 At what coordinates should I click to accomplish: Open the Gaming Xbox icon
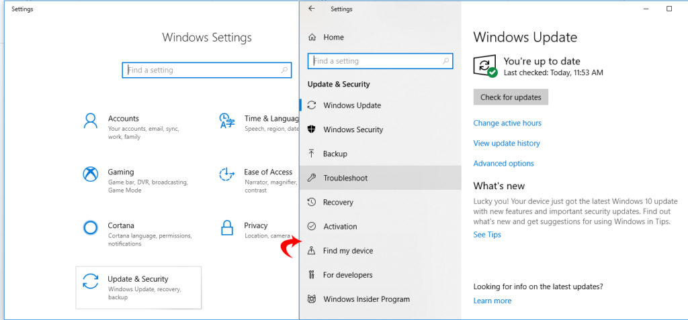click(90, 174)
